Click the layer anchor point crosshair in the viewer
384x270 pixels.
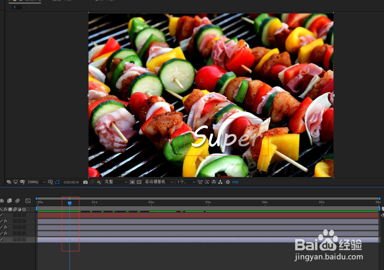(x=211, y=95)
